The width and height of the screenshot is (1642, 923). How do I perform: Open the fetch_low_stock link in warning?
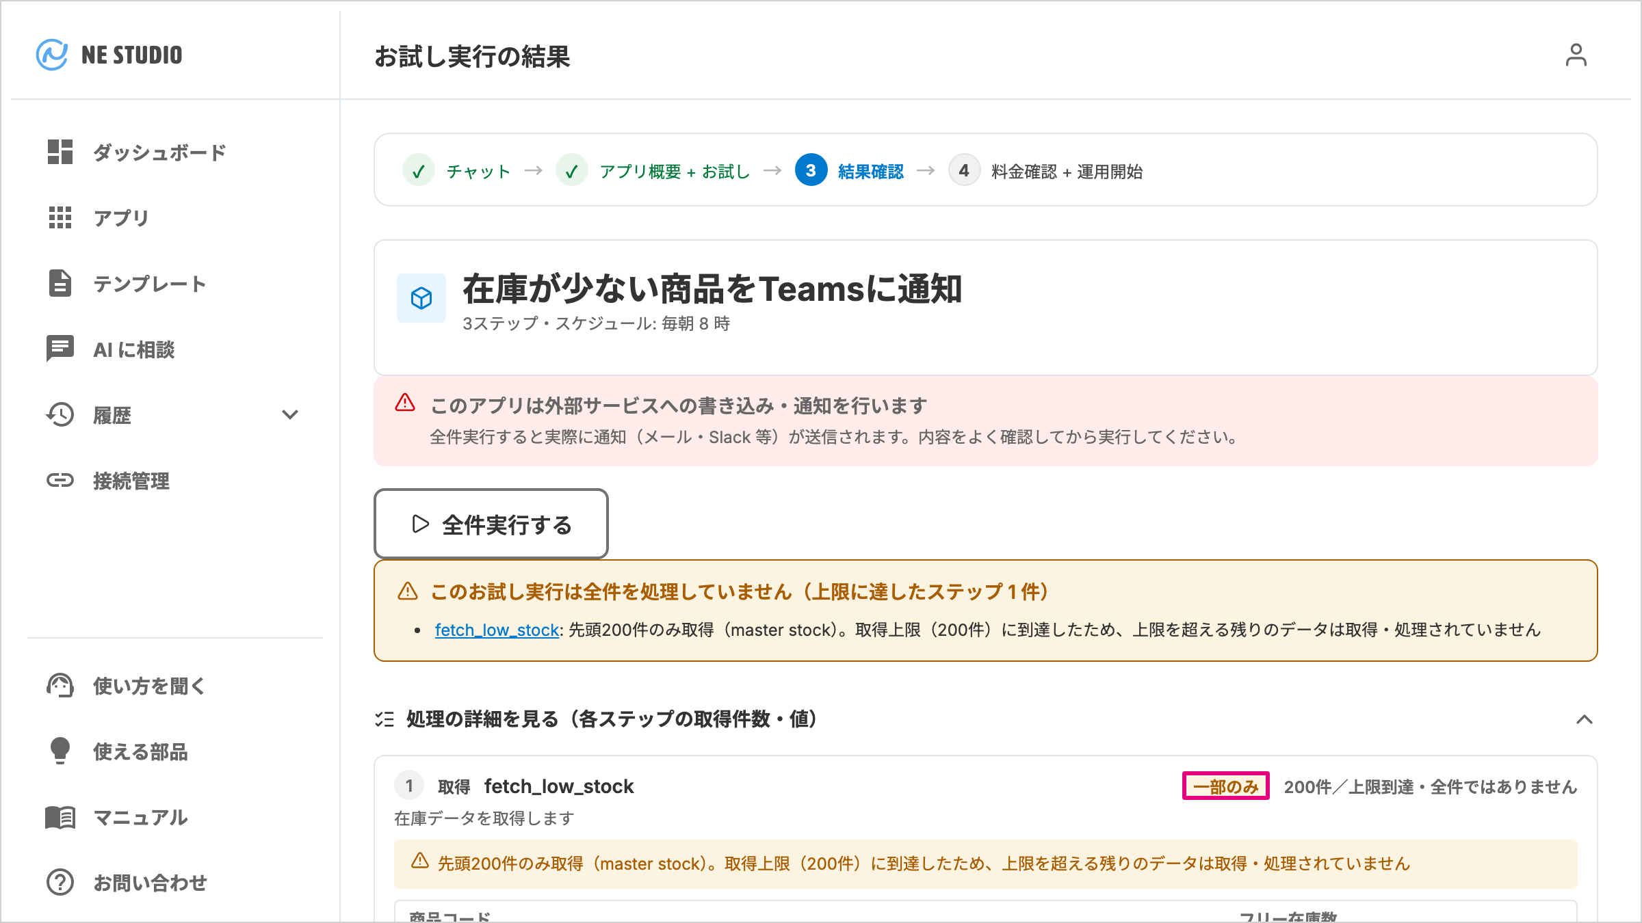(x=497, y=630)
